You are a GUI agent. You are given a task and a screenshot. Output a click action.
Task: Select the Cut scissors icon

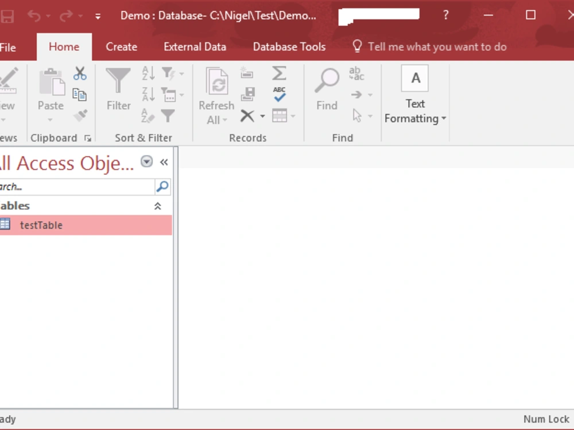point(80,73)
